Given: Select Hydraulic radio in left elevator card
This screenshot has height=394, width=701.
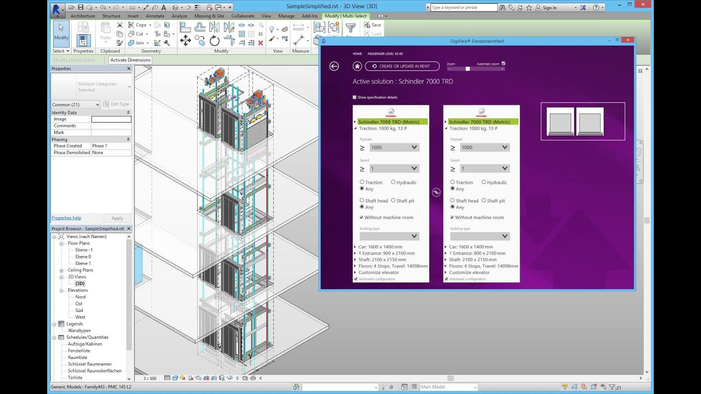Looking at the screenshot, I should coord(393,182).
